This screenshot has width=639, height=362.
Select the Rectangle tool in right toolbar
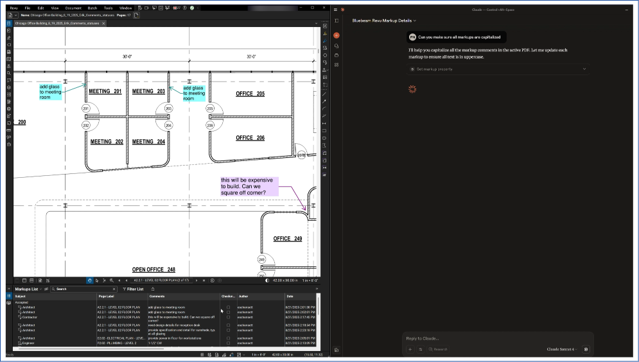324,131
